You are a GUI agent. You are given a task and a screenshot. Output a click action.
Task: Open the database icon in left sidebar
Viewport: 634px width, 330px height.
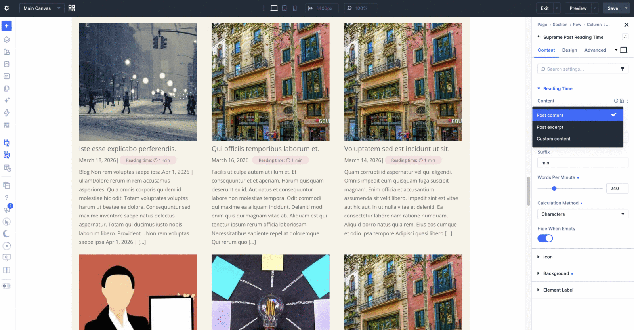click(x=7, y=64)
